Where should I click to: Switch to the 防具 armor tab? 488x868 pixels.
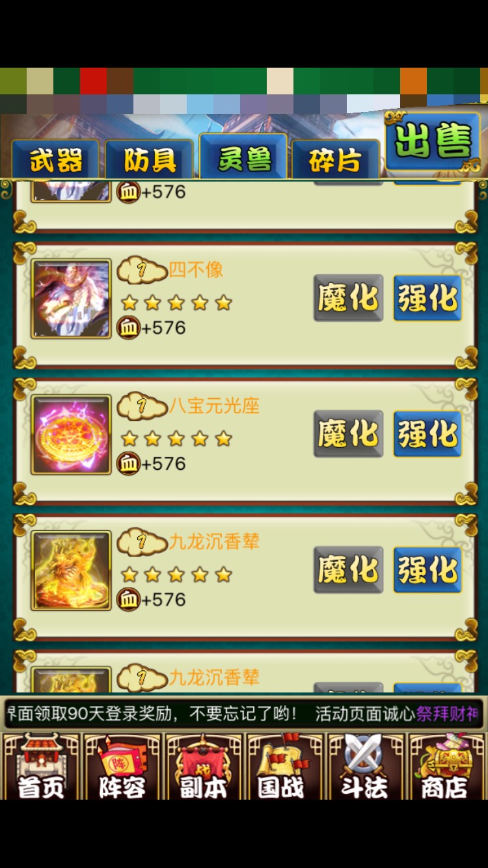pyautogui.click(x=150, y=159)
